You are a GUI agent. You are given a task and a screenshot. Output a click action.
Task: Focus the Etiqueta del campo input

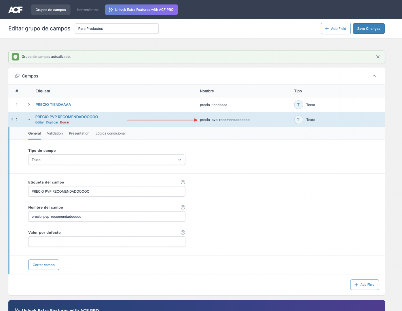[x=107, y=191]
